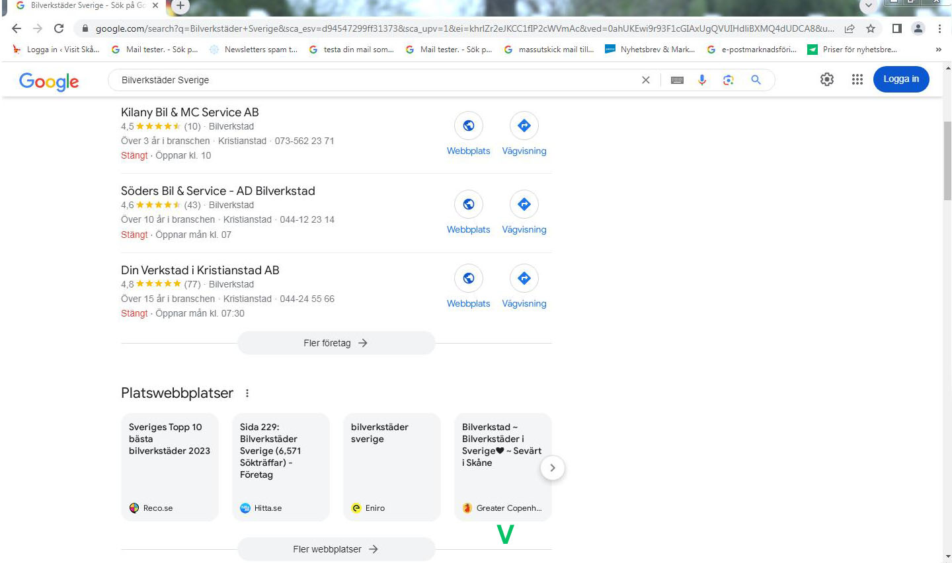
Task: Search by image with the Lens icon
Action: 729,80
